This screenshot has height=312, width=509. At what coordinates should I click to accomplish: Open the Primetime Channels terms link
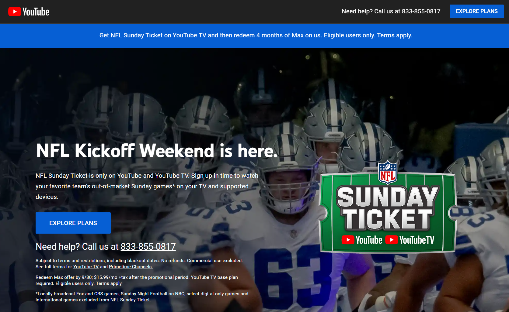(x=131, y=267)
